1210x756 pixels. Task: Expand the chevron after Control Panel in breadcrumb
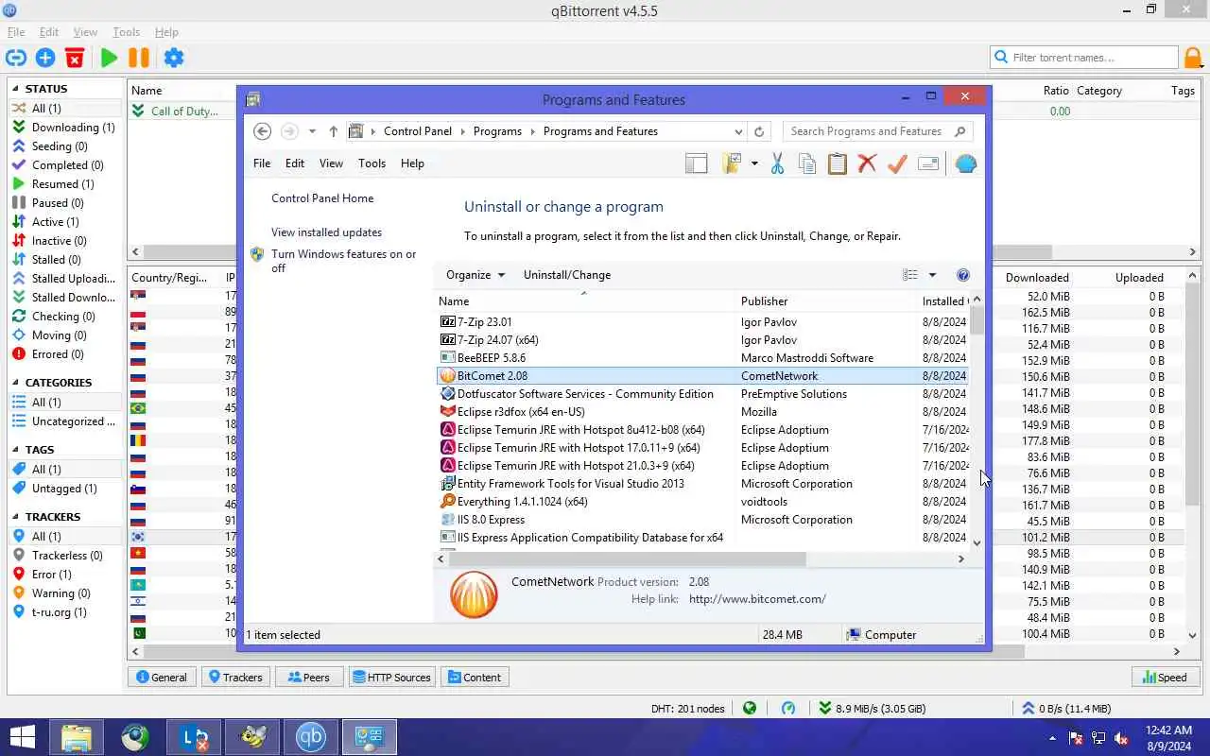[463, 131]
